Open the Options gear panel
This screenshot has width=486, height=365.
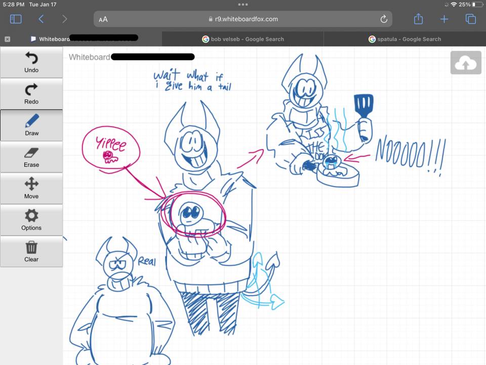[31, 220]
